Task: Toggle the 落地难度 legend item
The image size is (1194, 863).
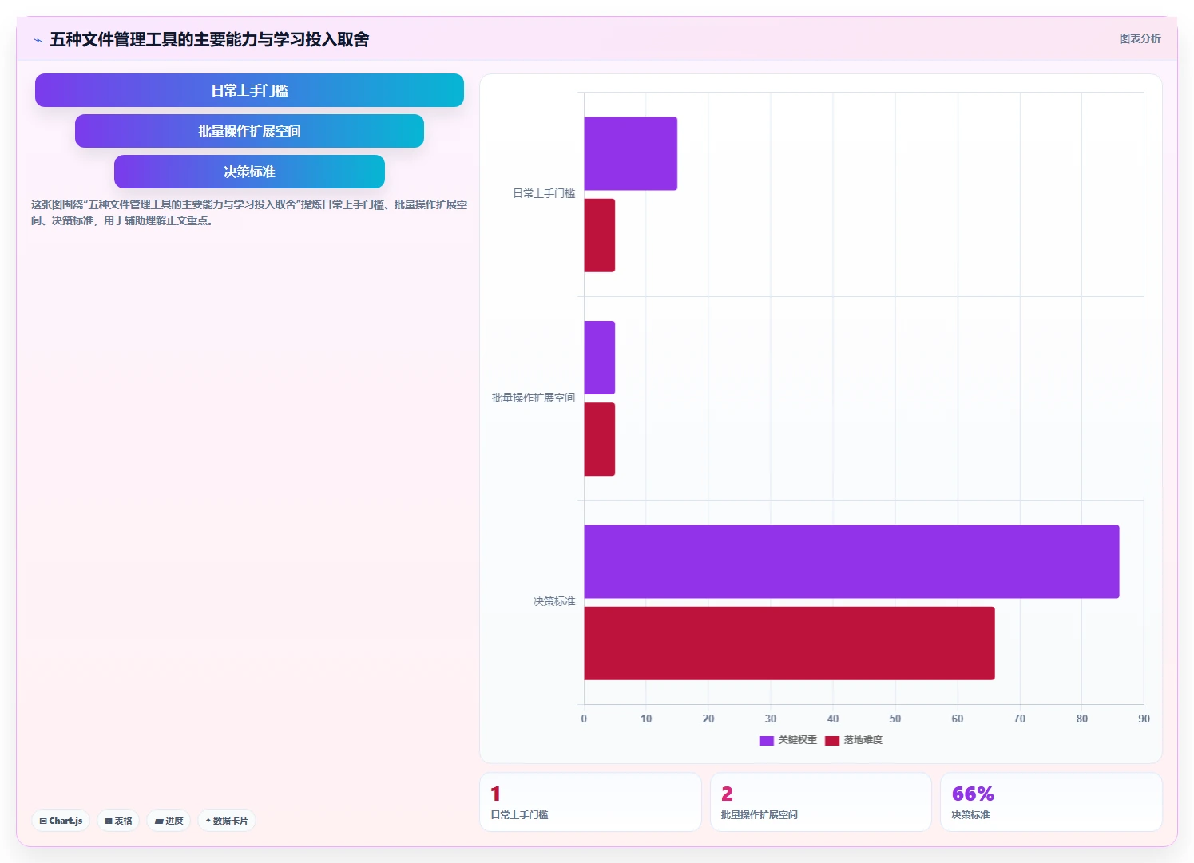Action: [x=854, y=740]
